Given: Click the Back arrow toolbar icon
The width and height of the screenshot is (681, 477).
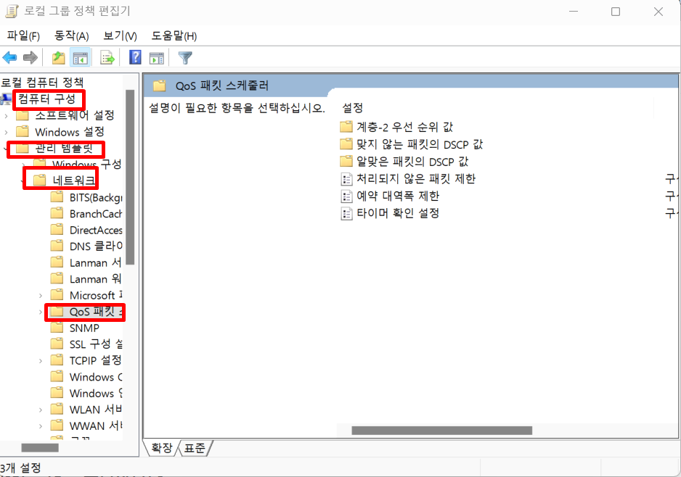Looking at the screenshot, I should pyautogui.click(x=9, y=57).
